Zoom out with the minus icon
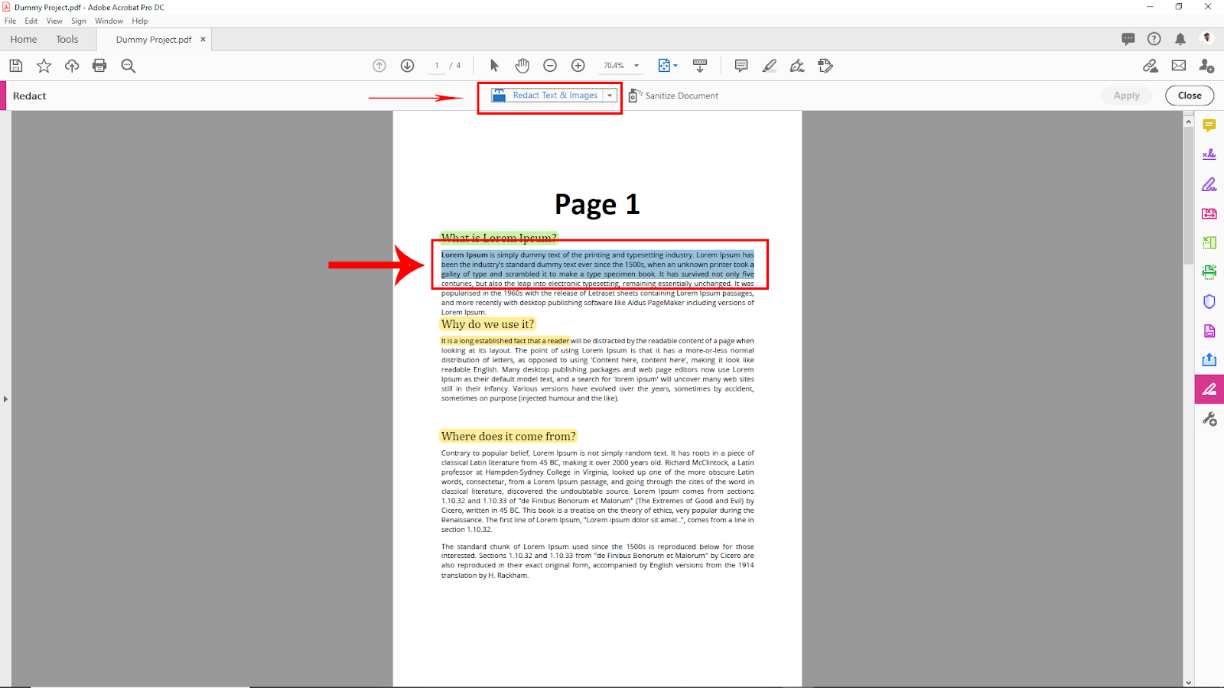This screenshot has height=688, width=1224. click(x=550, y=66)
